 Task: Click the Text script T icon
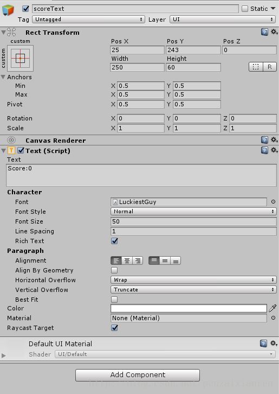point(11,150)
